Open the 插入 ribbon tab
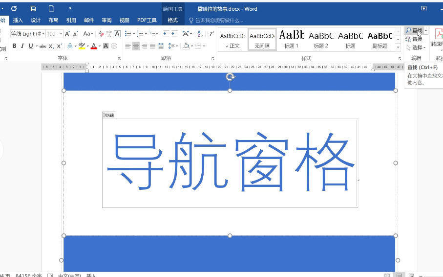 18,20
